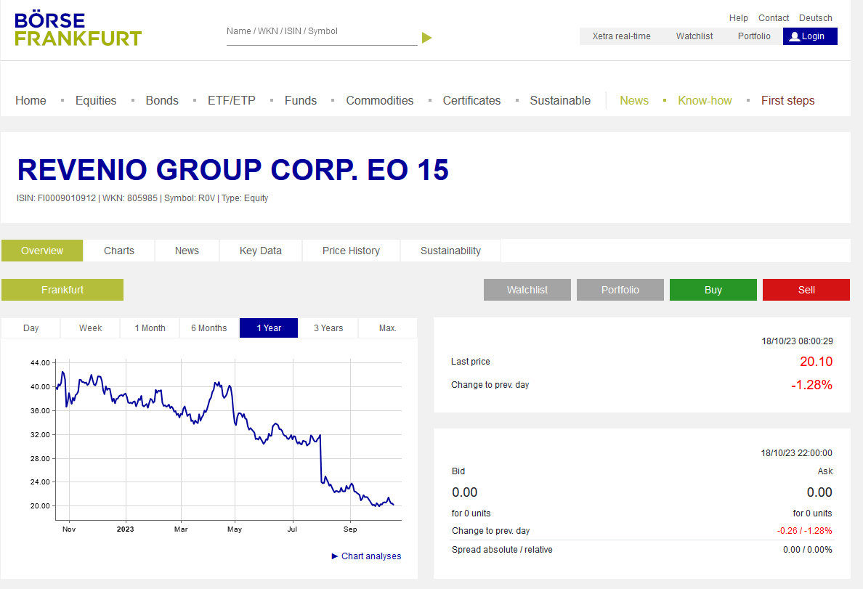Open the First steps navigation item
Image resolution: width=863 pixels, height=589 pixels.
787,101
